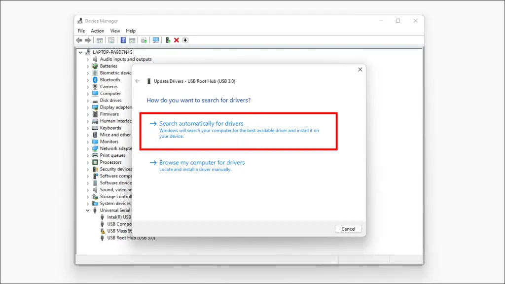
Task: Expand the Biometric devices node
Action: [88, 73]
